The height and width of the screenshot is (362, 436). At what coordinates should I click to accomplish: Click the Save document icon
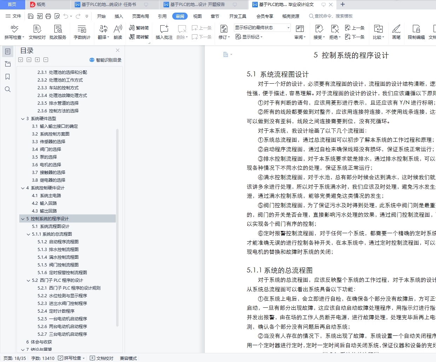[31, 16]
